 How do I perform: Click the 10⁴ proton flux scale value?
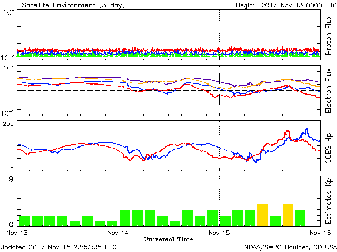(8, 13)
